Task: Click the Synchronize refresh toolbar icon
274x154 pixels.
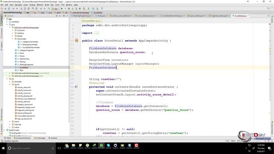Action: pyautogui.click(x=9, y=9)
